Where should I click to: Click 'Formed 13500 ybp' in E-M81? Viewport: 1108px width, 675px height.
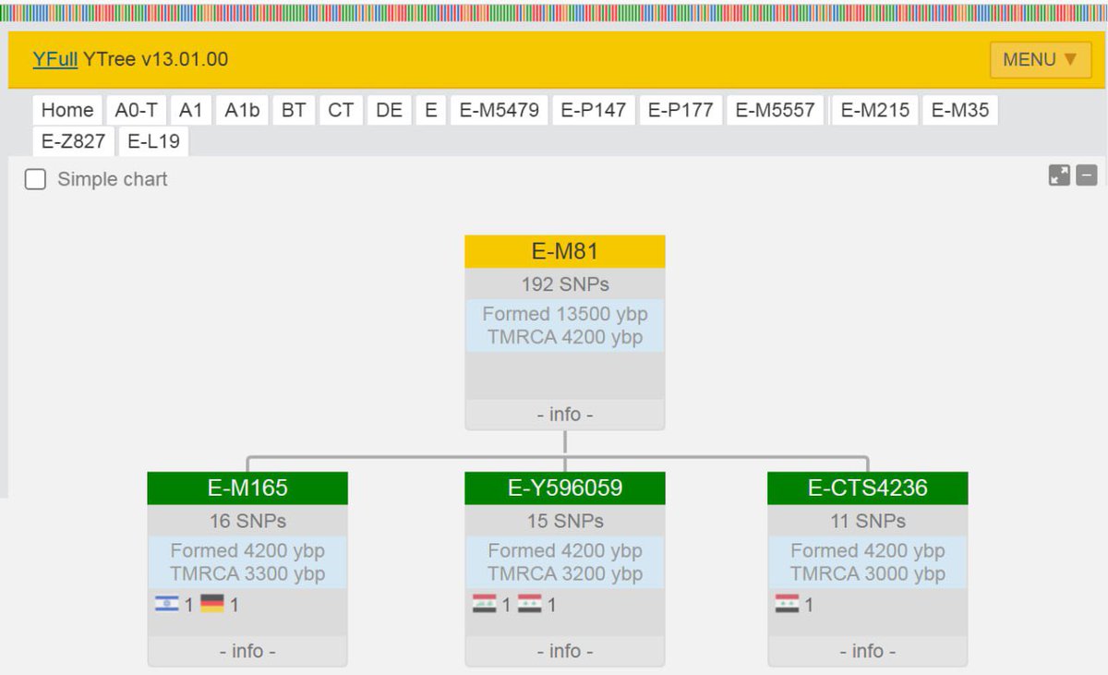pyautogui.click(x=565, y=314)
